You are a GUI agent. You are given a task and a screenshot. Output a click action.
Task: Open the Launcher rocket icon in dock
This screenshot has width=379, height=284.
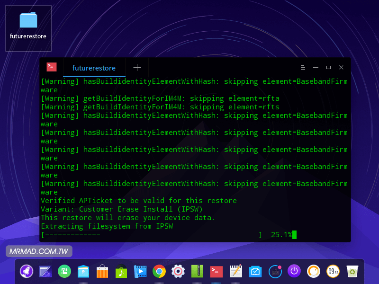pos(26,271)
